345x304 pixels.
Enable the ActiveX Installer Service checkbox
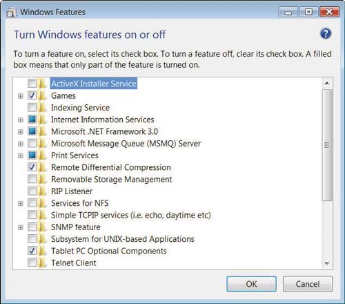(x=32, y=84)
